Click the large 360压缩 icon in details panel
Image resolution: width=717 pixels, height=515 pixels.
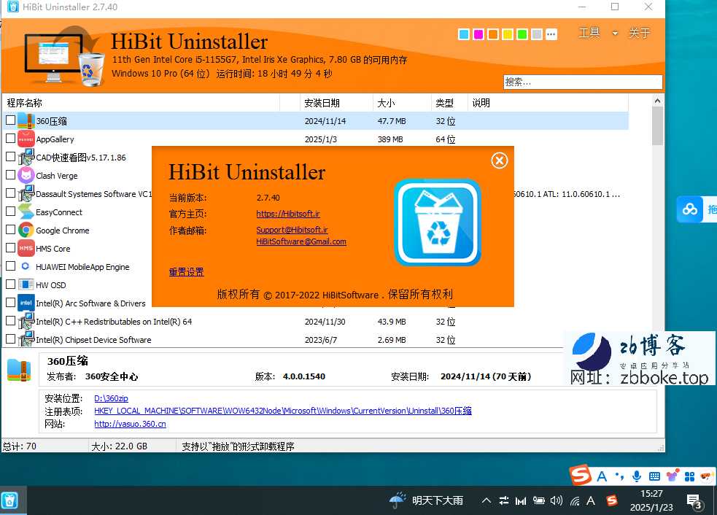(19, 370)
